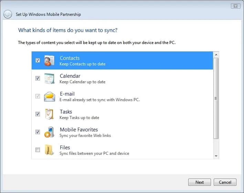Disable the Mobile Favorites checkbox
Image resolution: width=244 pixels, height=193 pixels.
coord(38,132)
